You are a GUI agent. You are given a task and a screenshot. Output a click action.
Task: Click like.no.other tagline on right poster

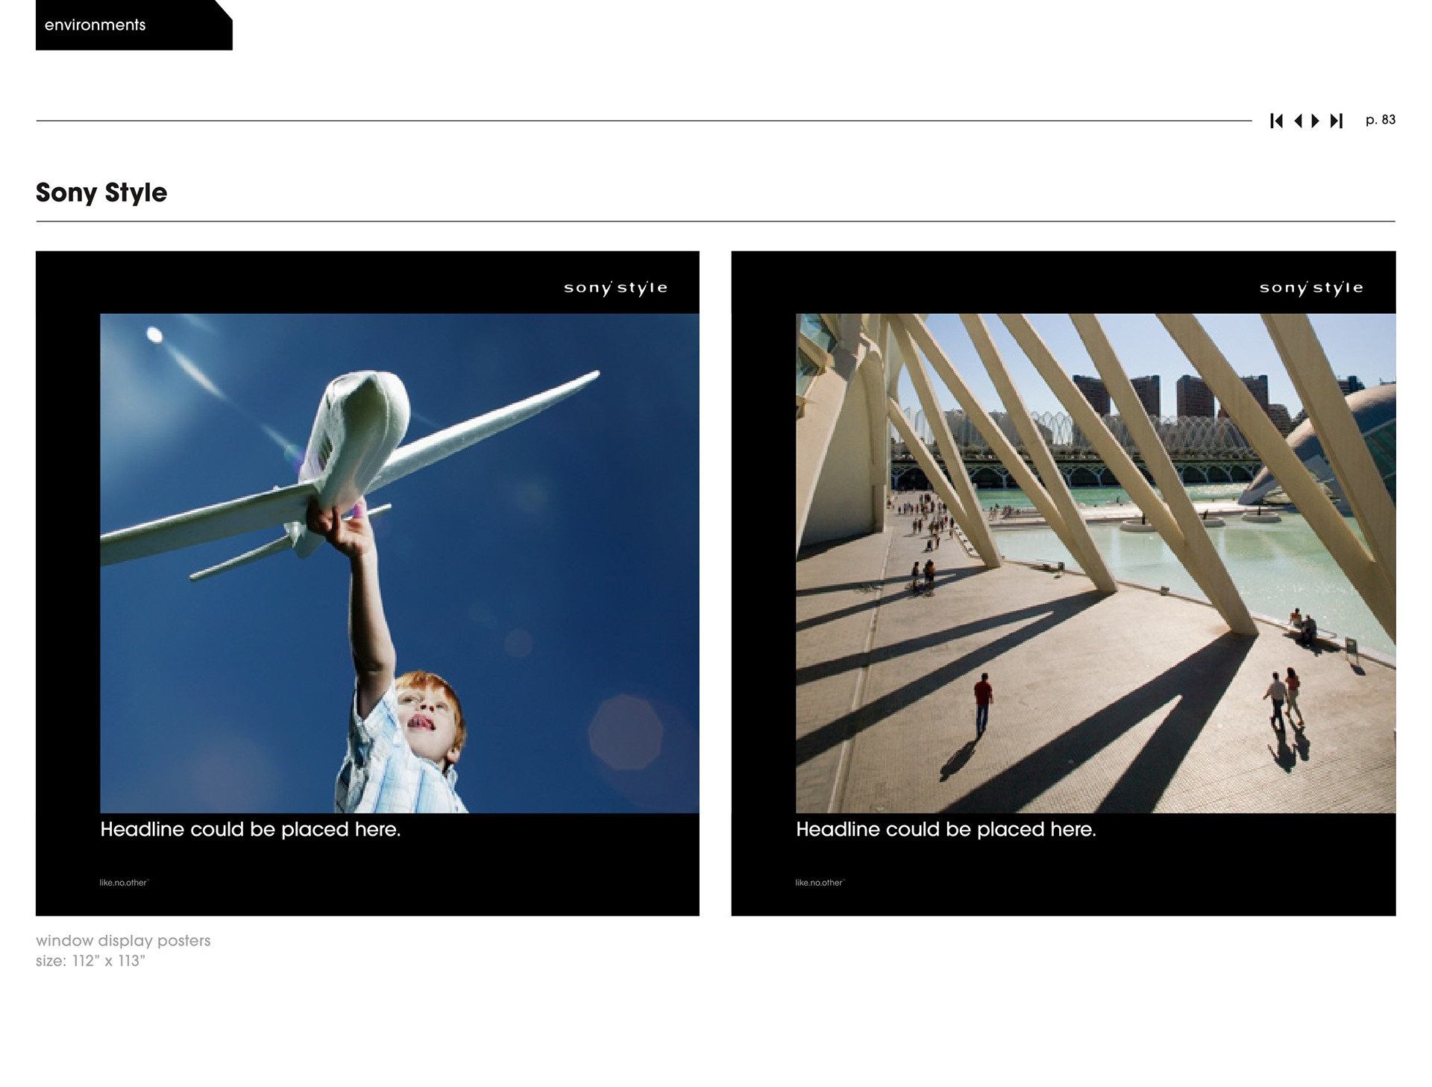(x=819, y=883)
